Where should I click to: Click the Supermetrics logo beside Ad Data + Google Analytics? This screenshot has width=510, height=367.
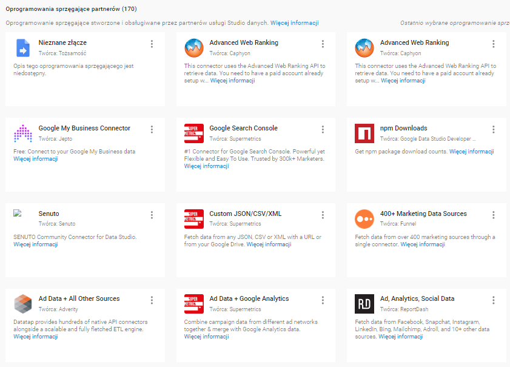(x=194, y=303)
